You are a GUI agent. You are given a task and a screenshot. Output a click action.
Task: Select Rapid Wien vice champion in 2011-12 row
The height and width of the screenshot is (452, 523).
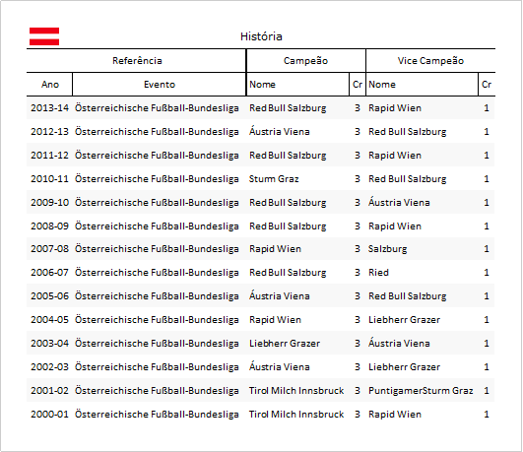tap(395, 156)
